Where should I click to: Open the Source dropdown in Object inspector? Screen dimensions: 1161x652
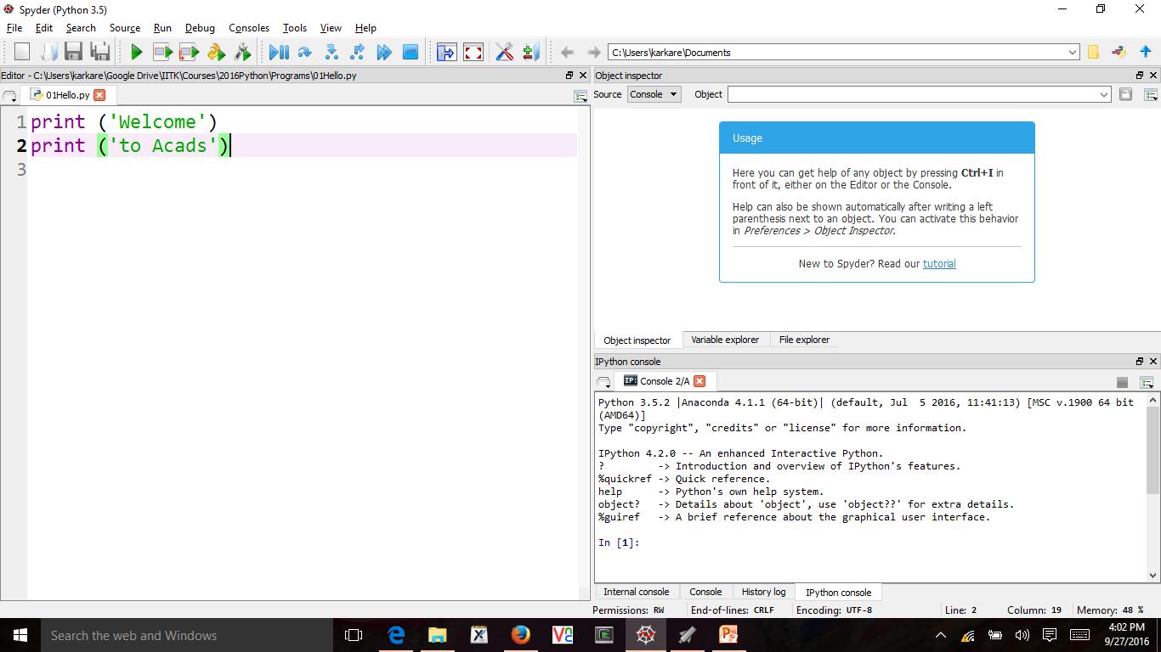pyautogui.click(x=654, y=94)
